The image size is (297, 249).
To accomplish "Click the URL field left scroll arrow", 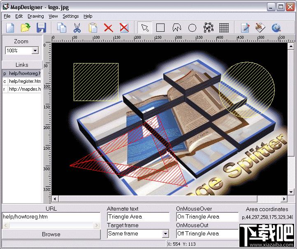I will (x=5, y=225).
